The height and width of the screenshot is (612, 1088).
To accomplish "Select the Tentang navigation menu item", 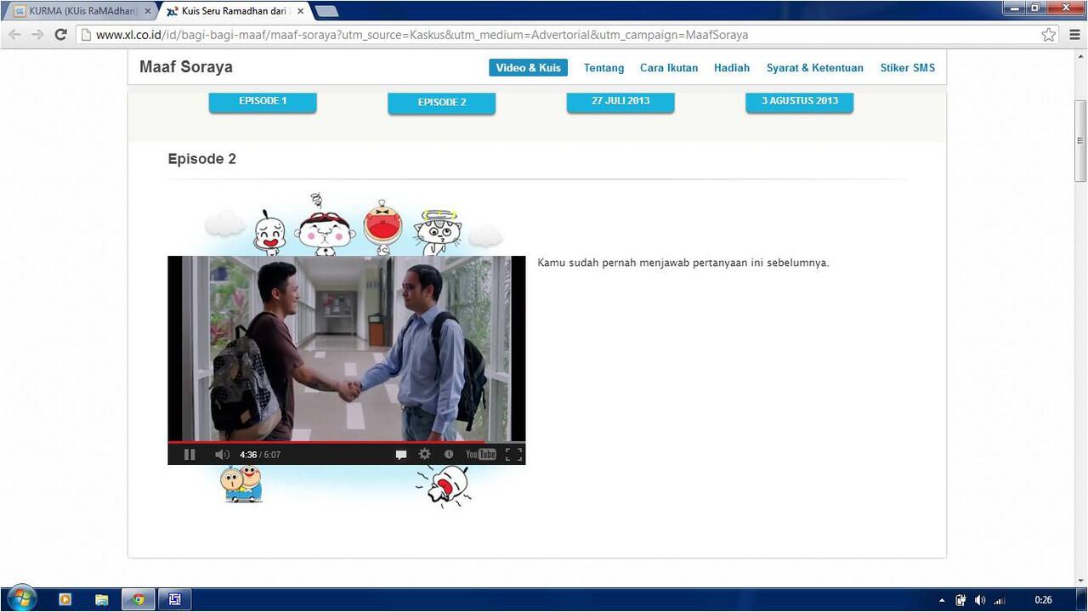I will pyautogui.click(x=603, y=68).
